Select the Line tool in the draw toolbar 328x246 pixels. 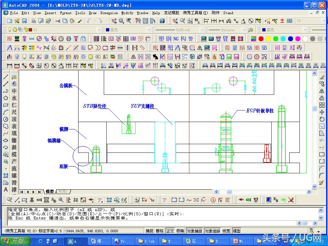[6, 77]
